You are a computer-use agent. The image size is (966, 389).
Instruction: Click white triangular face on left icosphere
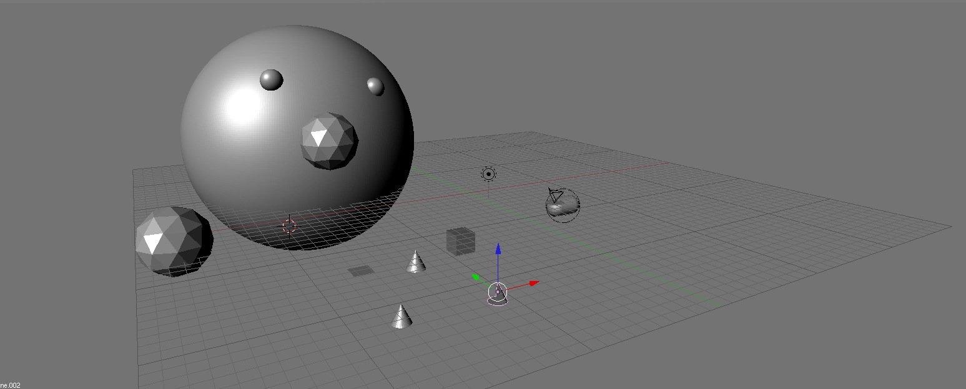[152, 242]
